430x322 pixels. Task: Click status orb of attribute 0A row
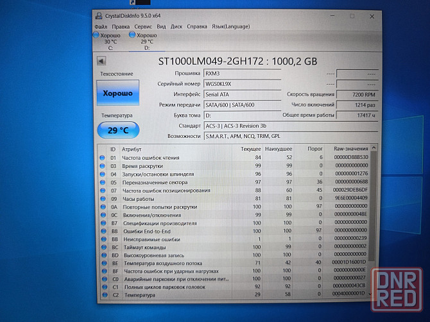point(103,207)
